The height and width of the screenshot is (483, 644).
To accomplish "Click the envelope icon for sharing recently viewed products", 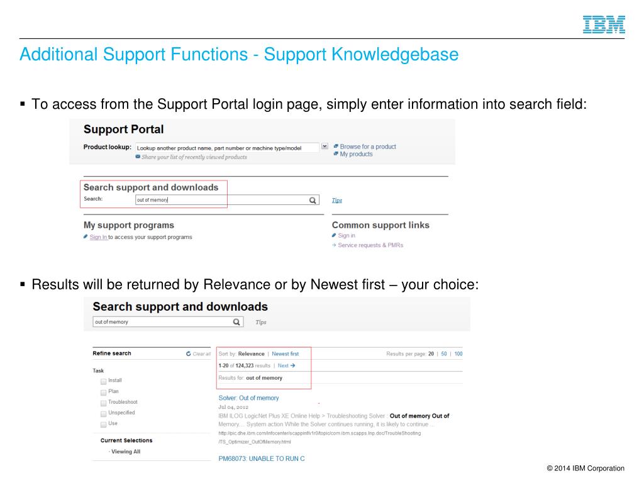I will click(138, 157).
